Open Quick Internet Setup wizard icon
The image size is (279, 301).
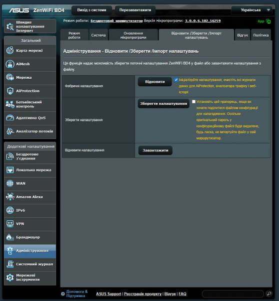(x=10, y=26)
